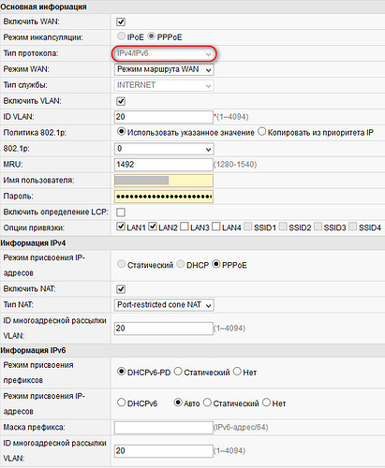The width and height of the screenshot is (385, 468).
Task: Click the Маска префикса input field
Action: pos(164,428)
